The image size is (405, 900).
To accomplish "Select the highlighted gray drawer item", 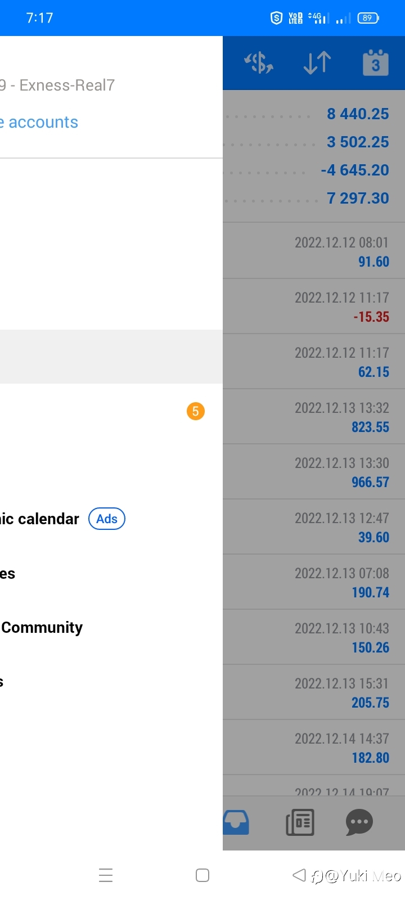I will click(x=111, y=357).
